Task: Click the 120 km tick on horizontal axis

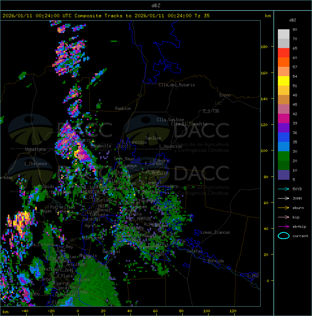Action: click(232, 311)
